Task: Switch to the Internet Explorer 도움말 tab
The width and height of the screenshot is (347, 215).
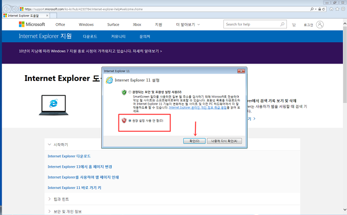Action: coord(25,16)
